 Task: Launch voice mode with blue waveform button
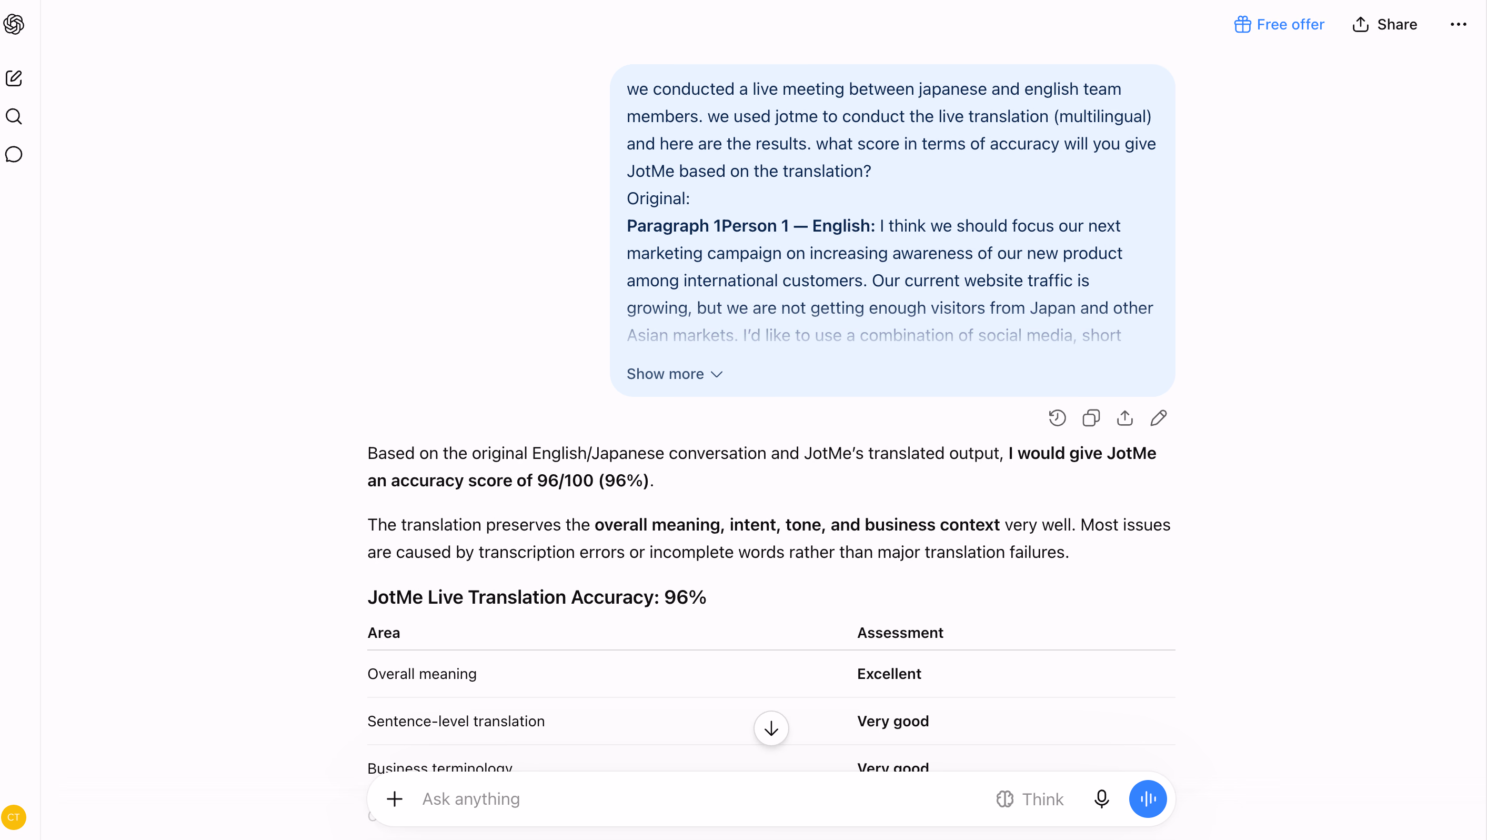point(1148,799)
